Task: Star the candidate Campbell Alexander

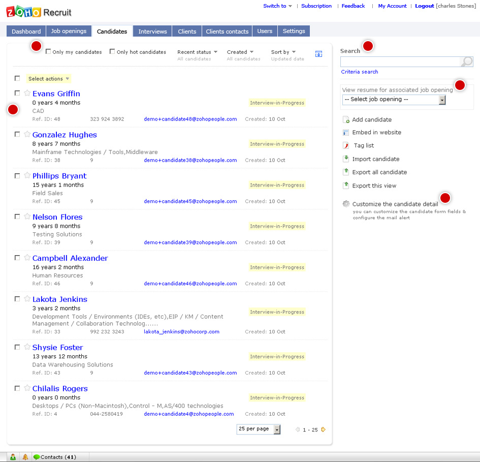Action: pyautogui.click(x=27, y=257)
